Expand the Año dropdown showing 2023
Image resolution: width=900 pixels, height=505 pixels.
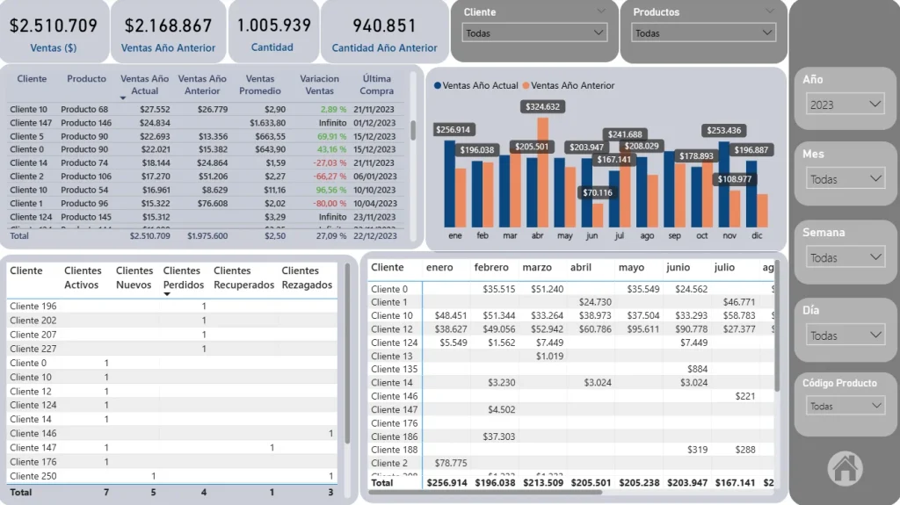click(x=845, y=105)
